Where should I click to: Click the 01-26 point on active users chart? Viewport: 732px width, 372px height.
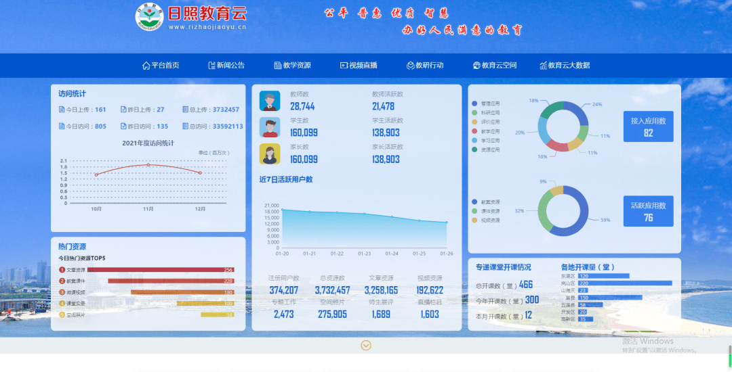pyautogui.click(x=446, y=223)
